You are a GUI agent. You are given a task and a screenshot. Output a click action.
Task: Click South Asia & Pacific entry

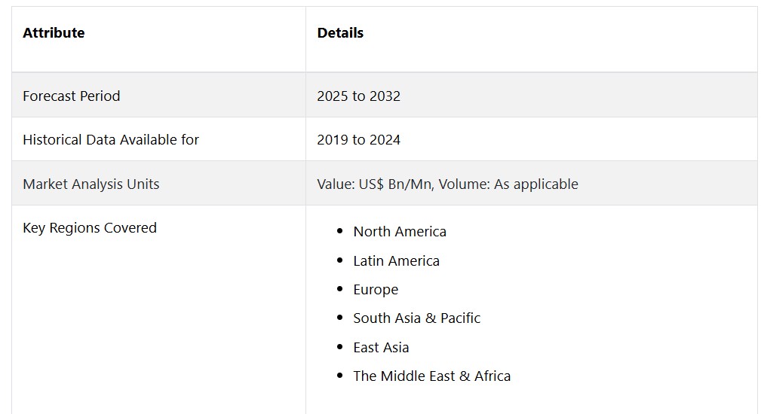416,318
